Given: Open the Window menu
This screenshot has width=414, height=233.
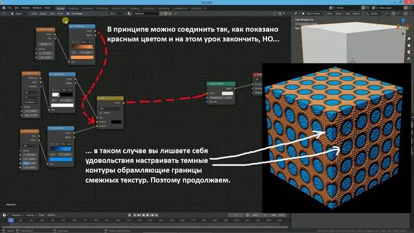Looking at the screenshot, I should [37, 8].
